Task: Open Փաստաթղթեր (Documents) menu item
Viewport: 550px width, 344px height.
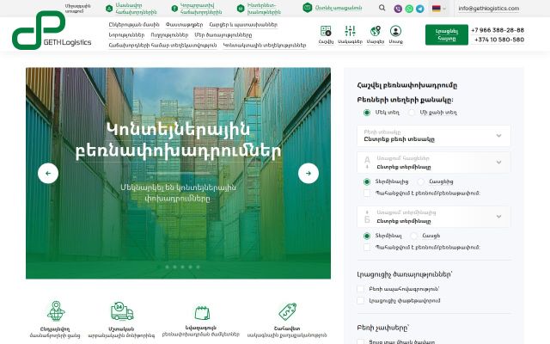Action: [x=184, y=25]
